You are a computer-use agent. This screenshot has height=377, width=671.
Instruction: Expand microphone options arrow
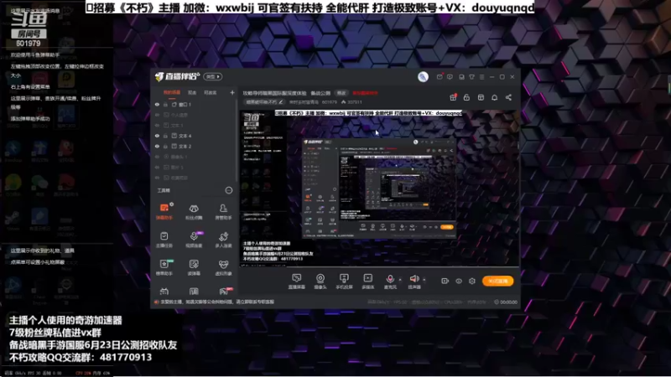click(x=400, y=280)
